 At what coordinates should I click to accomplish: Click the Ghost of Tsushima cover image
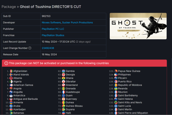(138, 26)
